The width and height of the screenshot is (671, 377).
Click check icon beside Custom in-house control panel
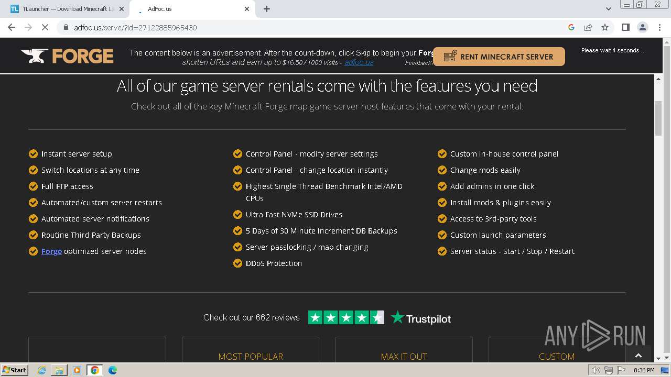coord(442,153)
